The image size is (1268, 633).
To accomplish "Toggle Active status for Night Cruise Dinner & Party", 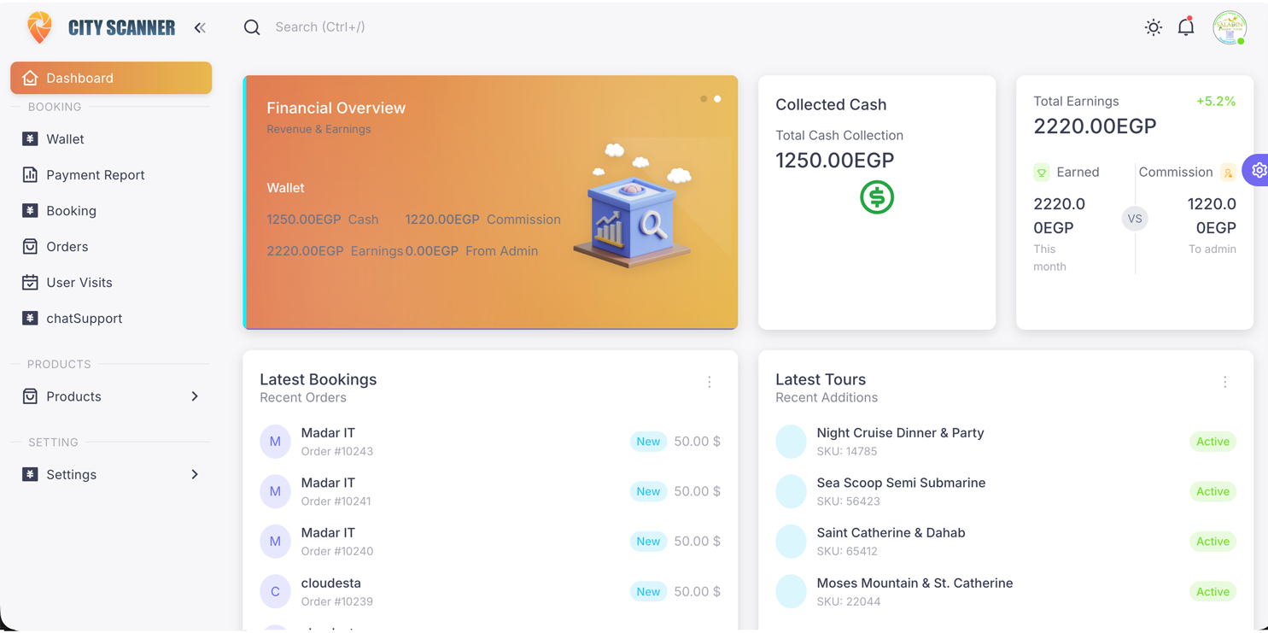I will pyautogui.click(x=1212, y=442).
